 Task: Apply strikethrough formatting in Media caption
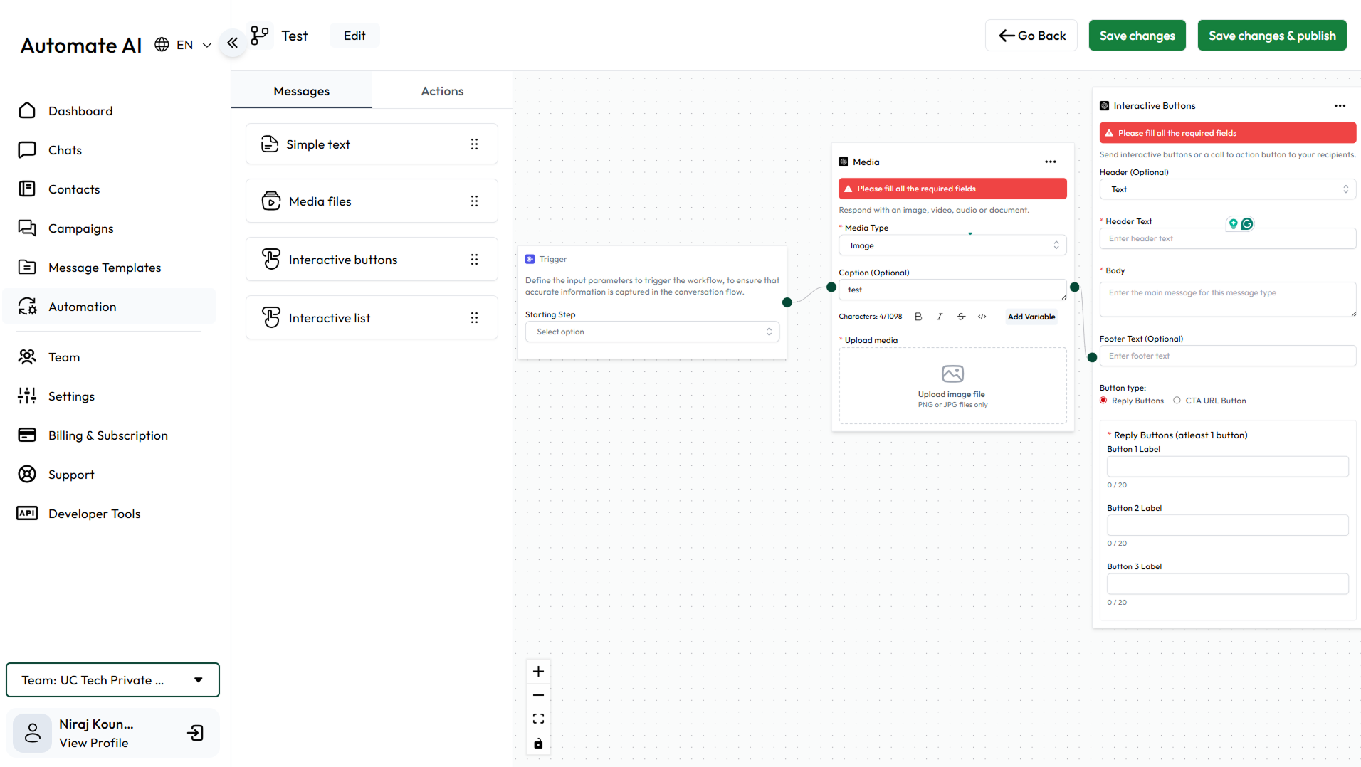click(961, 317)
